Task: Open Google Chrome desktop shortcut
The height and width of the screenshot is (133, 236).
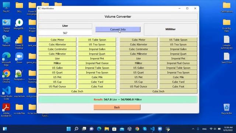Action: tap(6, 76)
